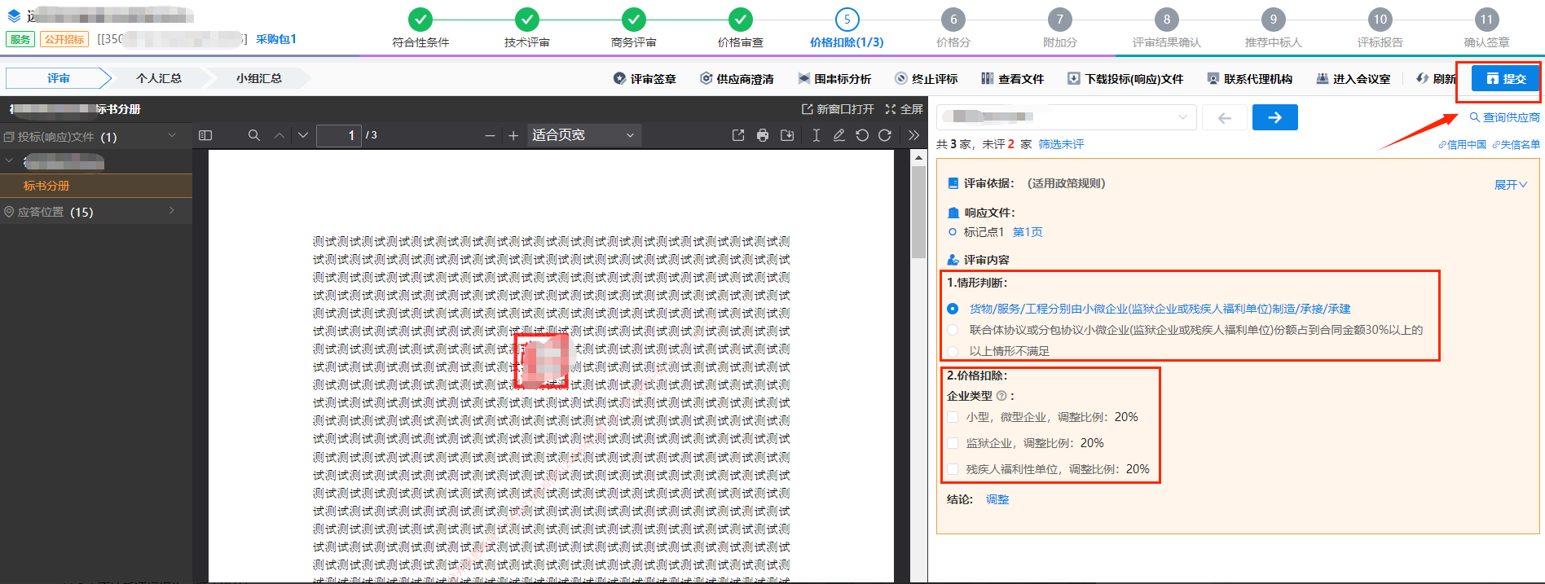Click the 标记点1 response marker

point(978,232)
